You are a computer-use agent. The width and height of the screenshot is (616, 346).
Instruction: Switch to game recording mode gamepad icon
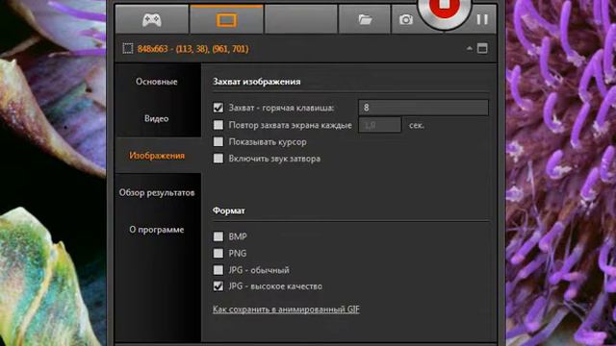152,19
